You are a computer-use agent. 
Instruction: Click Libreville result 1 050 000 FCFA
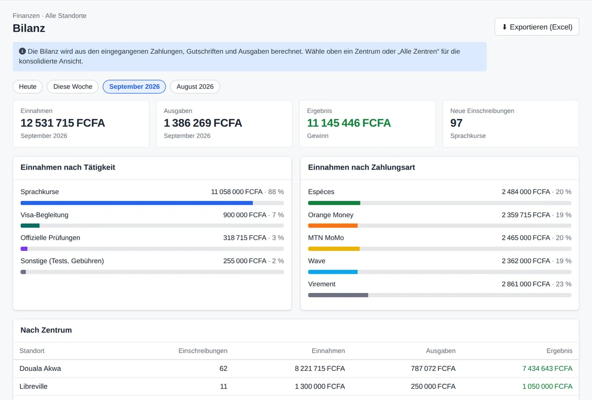point(548,386)
